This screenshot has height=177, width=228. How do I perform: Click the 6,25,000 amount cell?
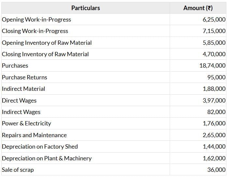pos(214,20)
